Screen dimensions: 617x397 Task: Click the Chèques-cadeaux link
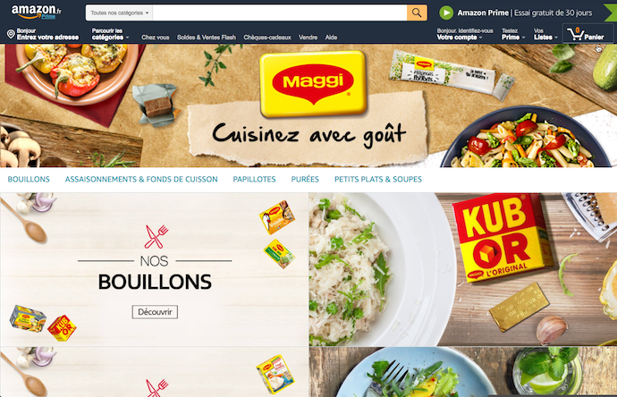click(x=267, y=38)
